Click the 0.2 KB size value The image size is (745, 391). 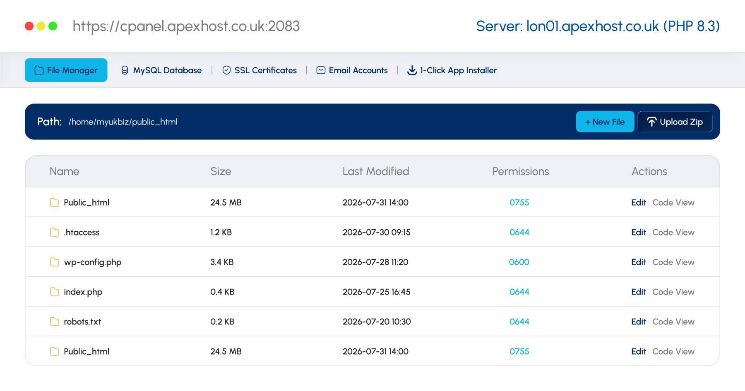222,321
